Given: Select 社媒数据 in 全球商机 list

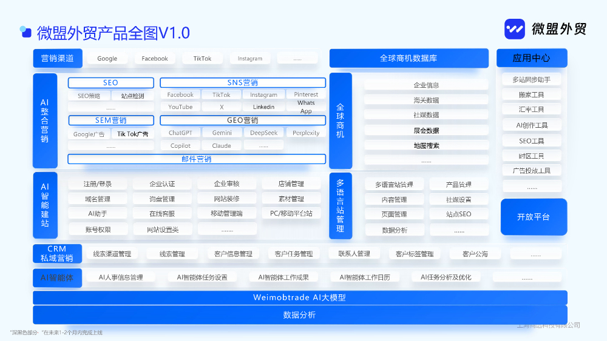Looking at the screenshot, I should (x=426, y=115).
